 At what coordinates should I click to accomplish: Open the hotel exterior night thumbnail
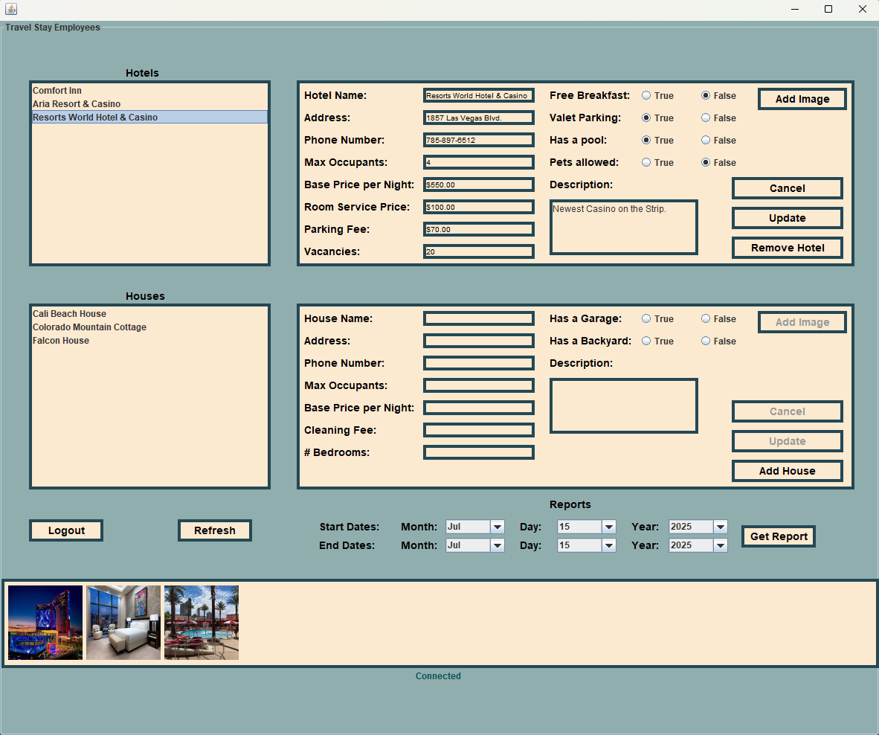(x=45, y=623)
